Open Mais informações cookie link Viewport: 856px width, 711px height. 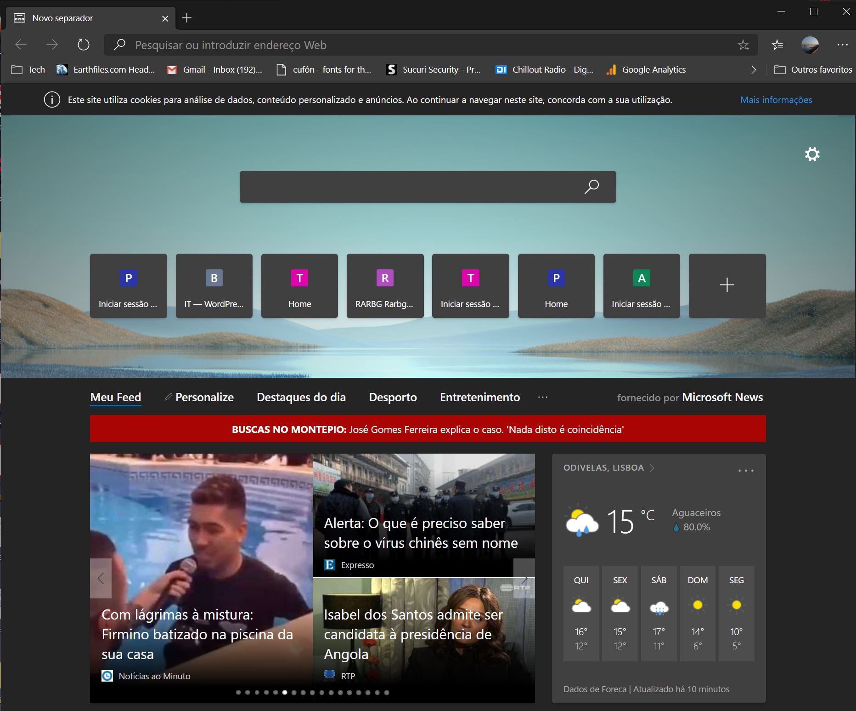(x=776, y=100)
